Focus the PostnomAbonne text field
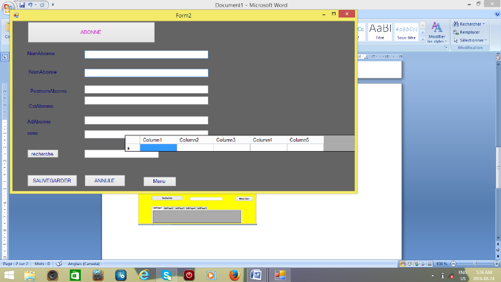 point(146,90)
